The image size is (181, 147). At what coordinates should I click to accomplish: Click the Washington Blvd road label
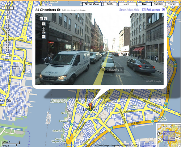(24, 65)
